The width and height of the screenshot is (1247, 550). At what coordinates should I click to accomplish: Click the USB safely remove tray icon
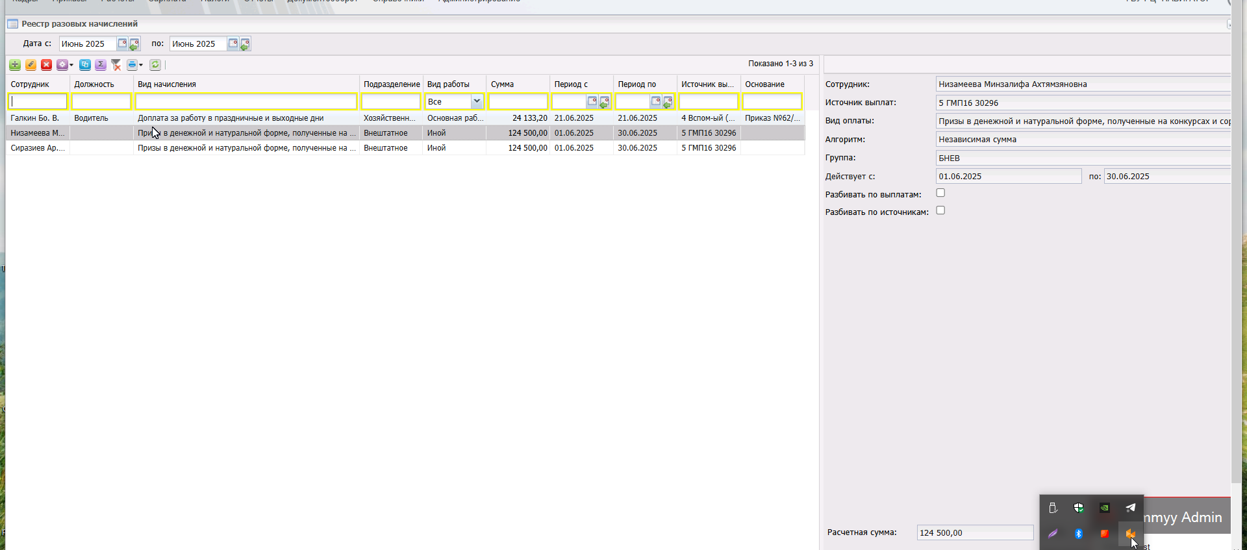(x=1053, y=508)
